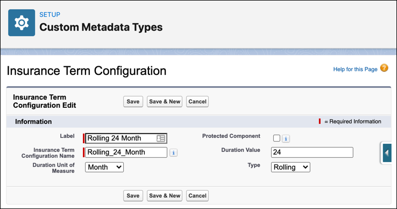The image size is (397, 209).
Task: Open the orange help question mark icon
Action: coord(384,68)
